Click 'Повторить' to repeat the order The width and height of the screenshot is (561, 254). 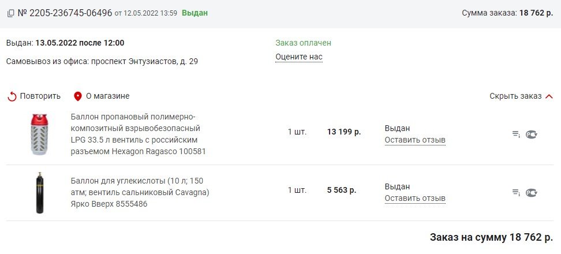click(40, 96)
